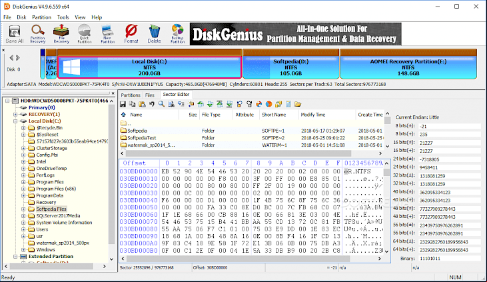Open the Disk menu
The height and width of the screenshot is (282, 487).
[x=21, y=17]
